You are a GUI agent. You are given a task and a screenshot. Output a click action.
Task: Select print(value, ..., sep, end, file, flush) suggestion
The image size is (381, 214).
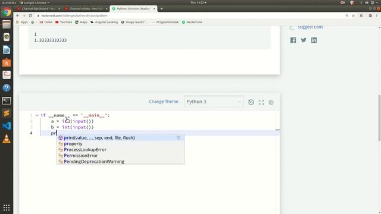[x=120, y=137]
